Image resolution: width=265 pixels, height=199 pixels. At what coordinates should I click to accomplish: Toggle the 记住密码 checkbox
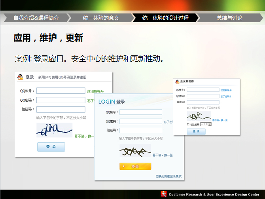(x=188, y=124)
